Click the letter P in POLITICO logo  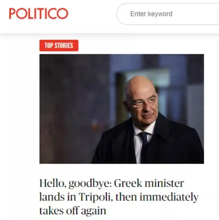[13, 14]
